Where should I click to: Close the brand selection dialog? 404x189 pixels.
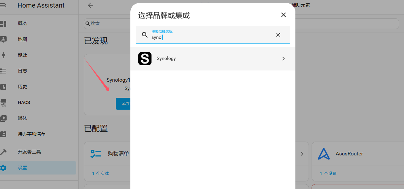pyautogui.click(x=283, y=15)
